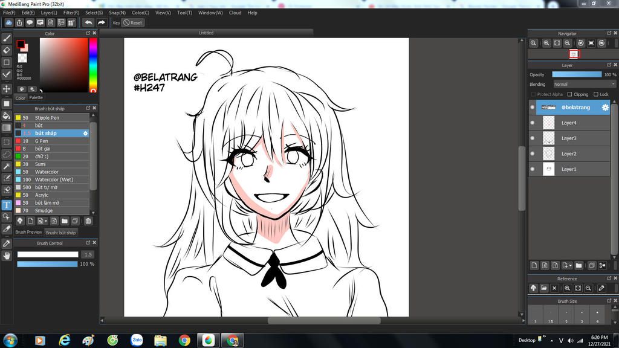Click the rainbow hue bar
The image size is (619, 348).
pyautogui.click(x=92, y=65)
